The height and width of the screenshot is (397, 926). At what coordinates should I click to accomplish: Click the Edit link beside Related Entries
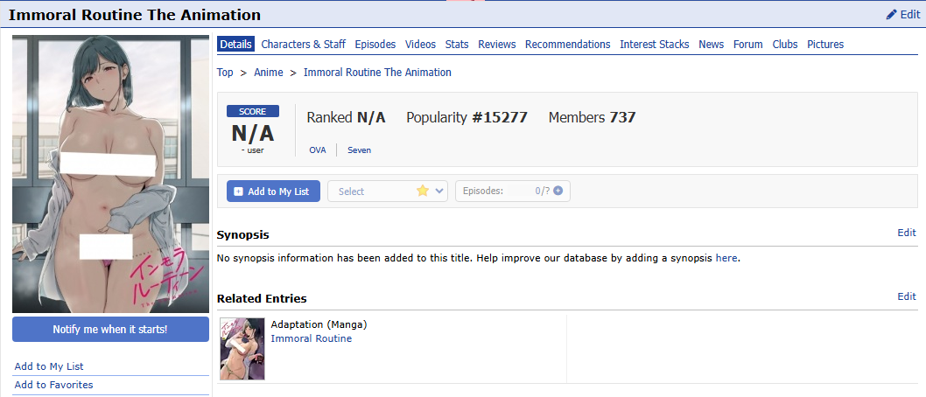[906, 296]
